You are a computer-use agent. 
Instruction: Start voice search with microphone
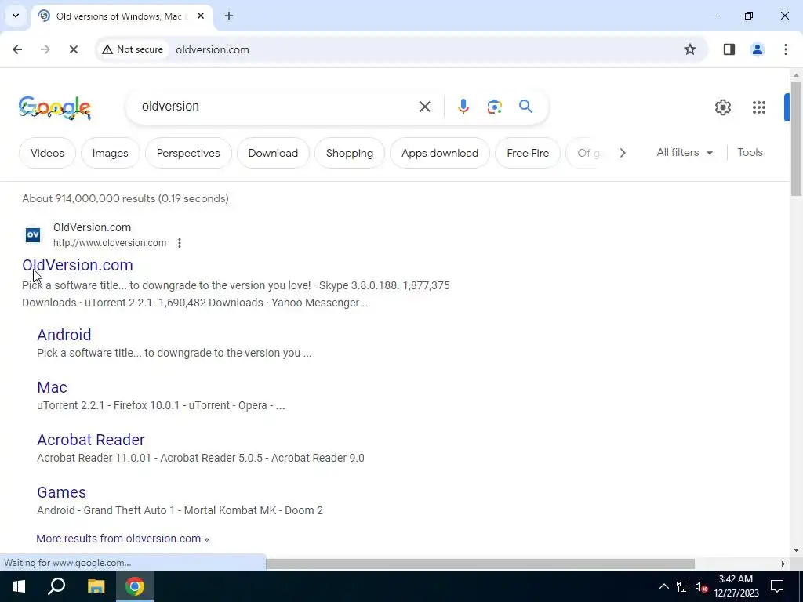(463, 107)
